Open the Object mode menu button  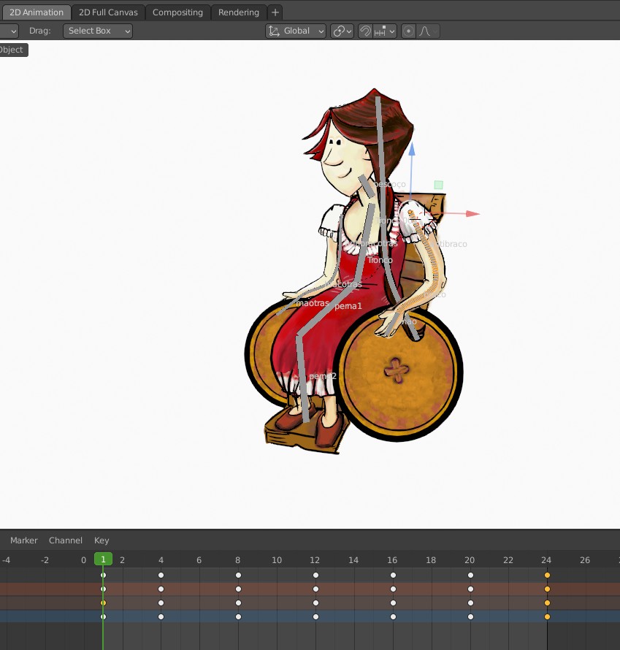(x=12, y=50)
